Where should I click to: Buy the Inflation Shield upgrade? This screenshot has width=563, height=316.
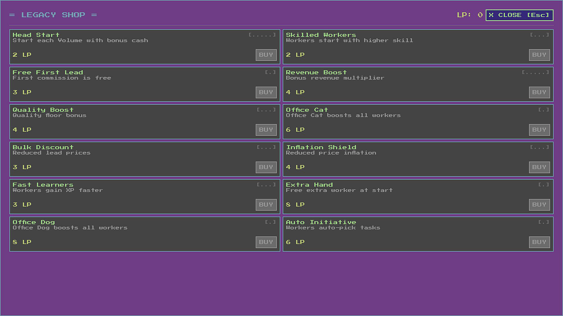coord(539,167)
